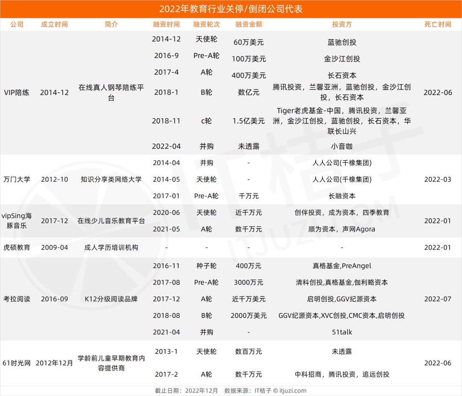This screenshot has width=462, height=396.
Task: Click the company name '考拉阅读'
Action: 17,299
